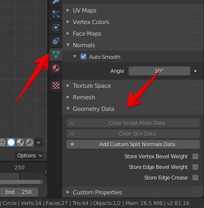
Task: Expand the UV Maps panel
Action: [68, 10]
